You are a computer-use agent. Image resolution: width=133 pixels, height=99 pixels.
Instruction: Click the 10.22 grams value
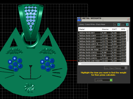tap(105, 35)
